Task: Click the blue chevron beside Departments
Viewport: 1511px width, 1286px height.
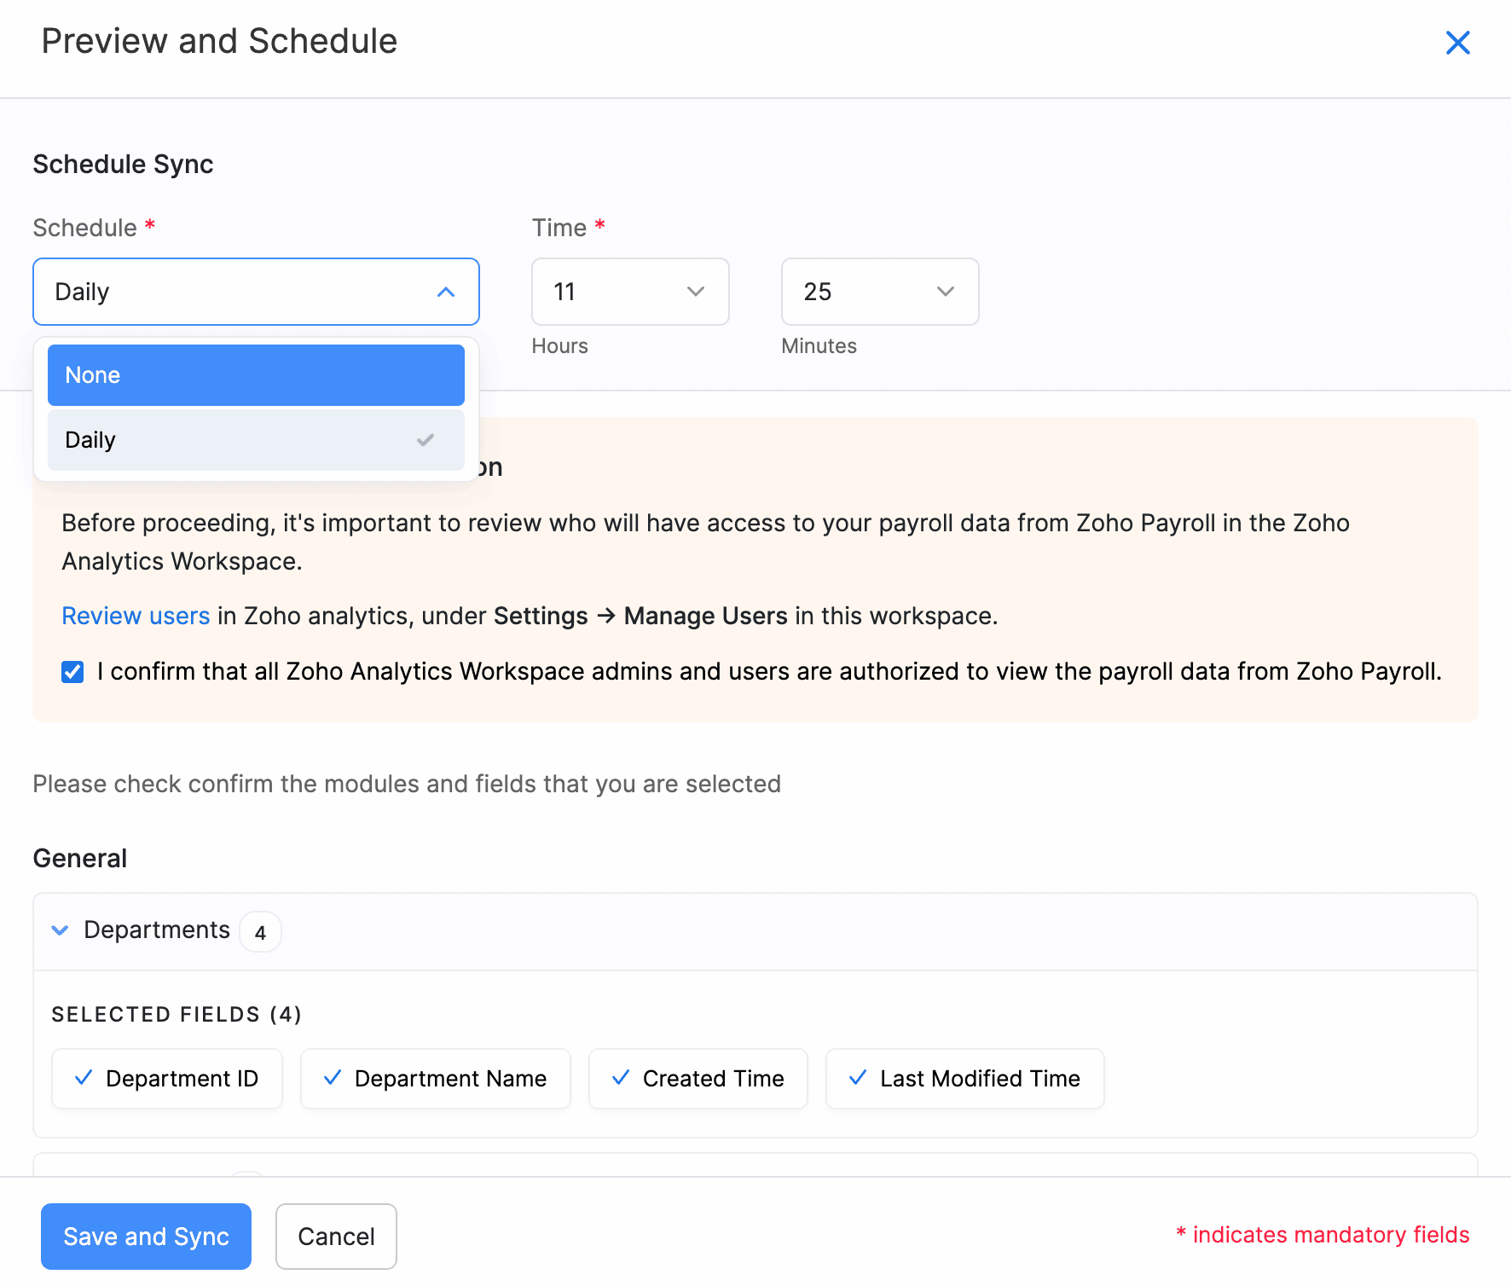Action: point(60,930)
